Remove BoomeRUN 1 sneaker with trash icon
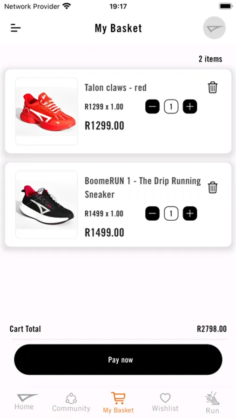 point(212,187)
